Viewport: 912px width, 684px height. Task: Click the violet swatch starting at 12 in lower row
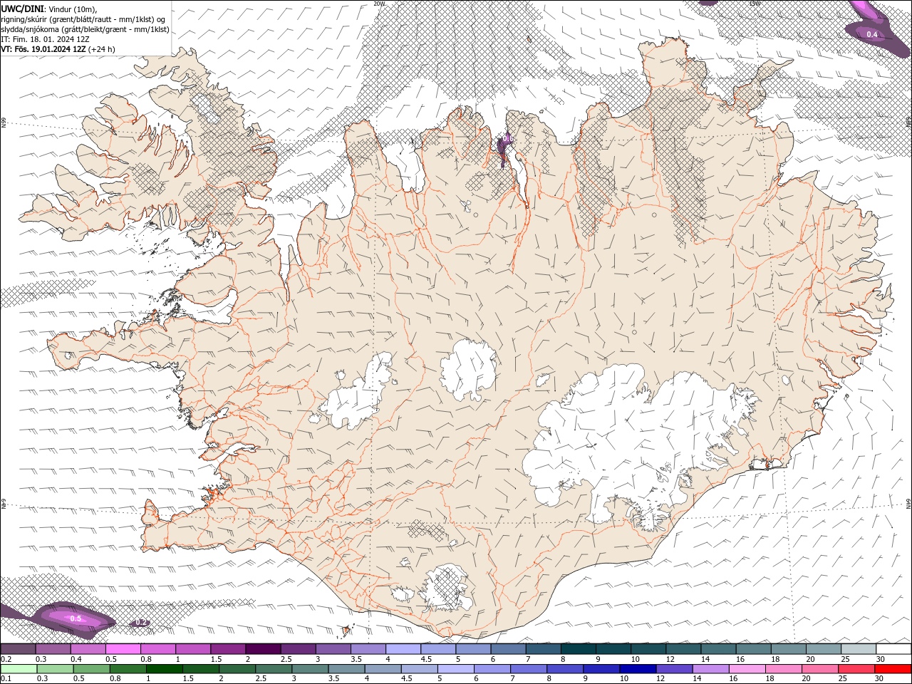pyautogui.click(x=674, y=669)
